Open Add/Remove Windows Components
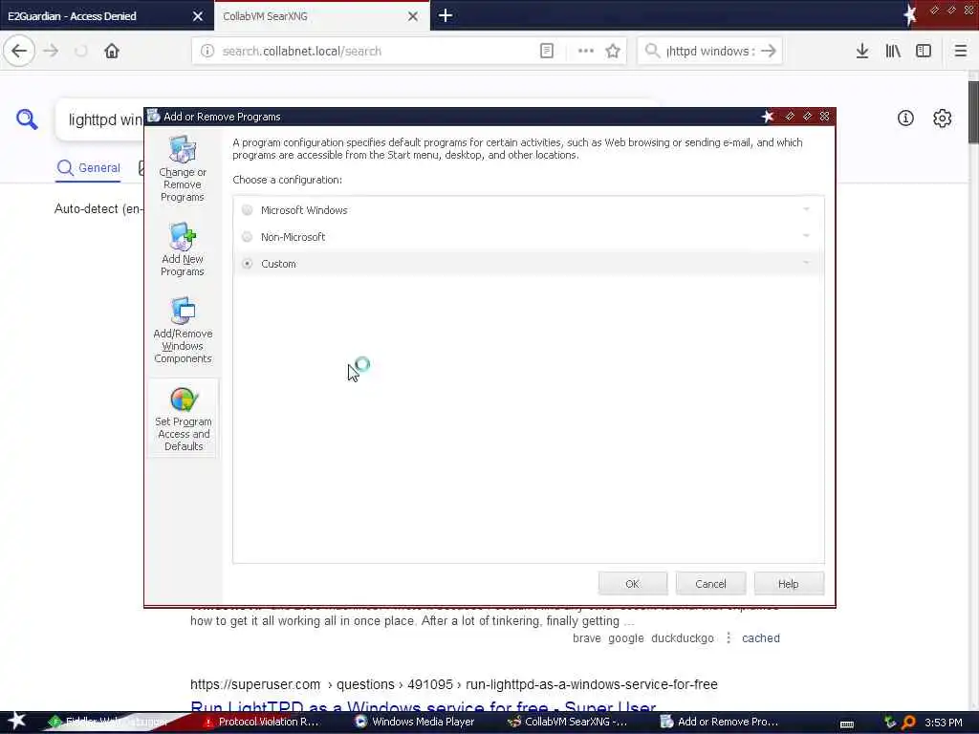 click(183, 330)
